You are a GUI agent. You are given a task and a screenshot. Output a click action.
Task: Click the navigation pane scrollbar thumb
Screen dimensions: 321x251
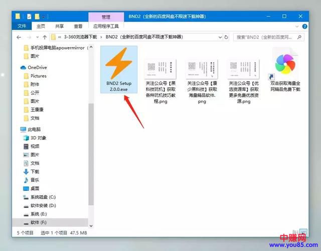[91, 154]
